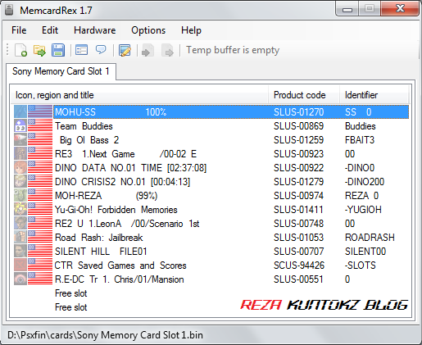Click the export save arrow icon

(167, 51)
